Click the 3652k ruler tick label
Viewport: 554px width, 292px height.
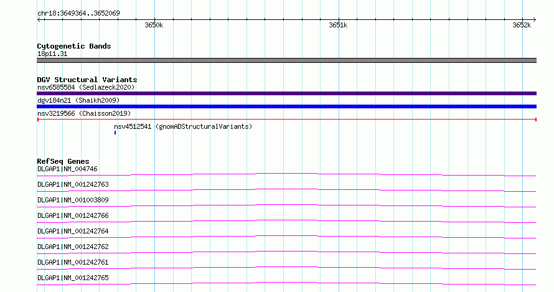tap(522, 25)
